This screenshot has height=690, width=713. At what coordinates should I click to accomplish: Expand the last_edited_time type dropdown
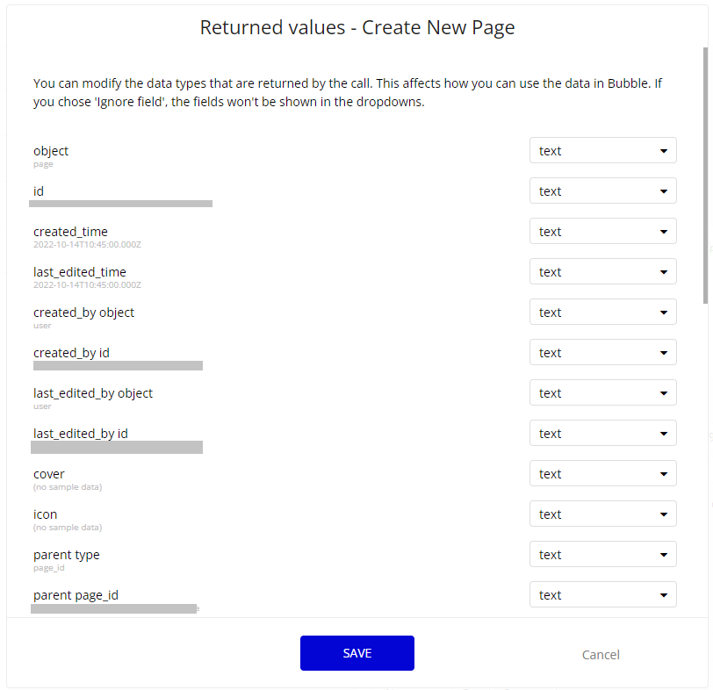[x=603, y=272]
